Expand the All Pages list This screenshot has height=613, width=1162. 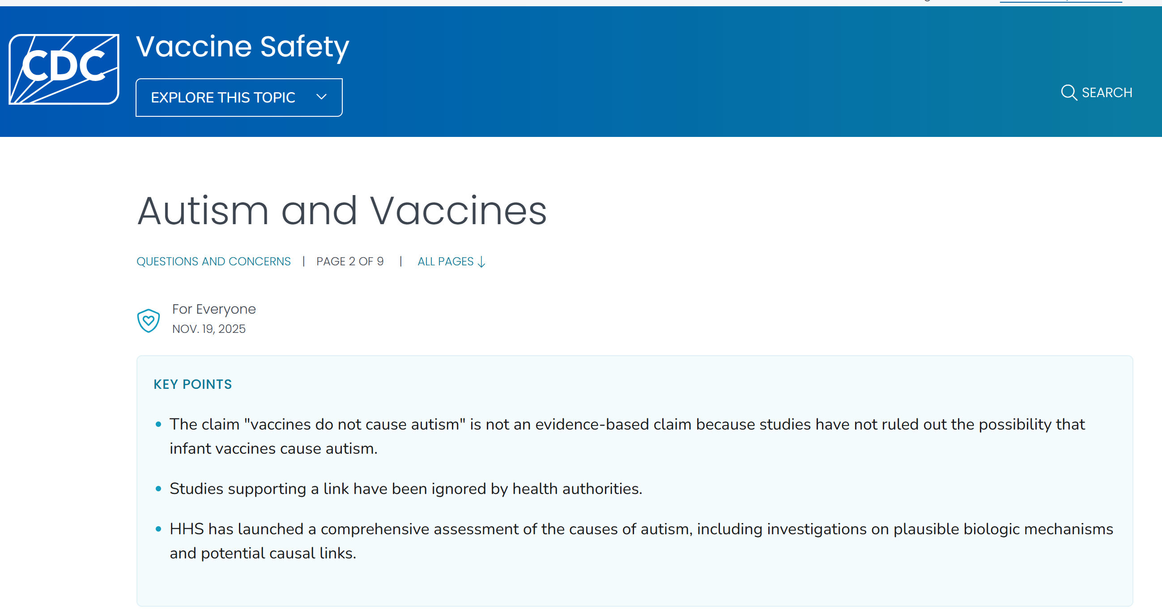coord(445,262)
